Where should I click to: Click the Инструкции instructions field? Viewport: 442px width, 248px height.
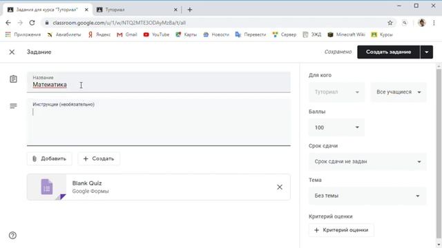coord(159,122)
